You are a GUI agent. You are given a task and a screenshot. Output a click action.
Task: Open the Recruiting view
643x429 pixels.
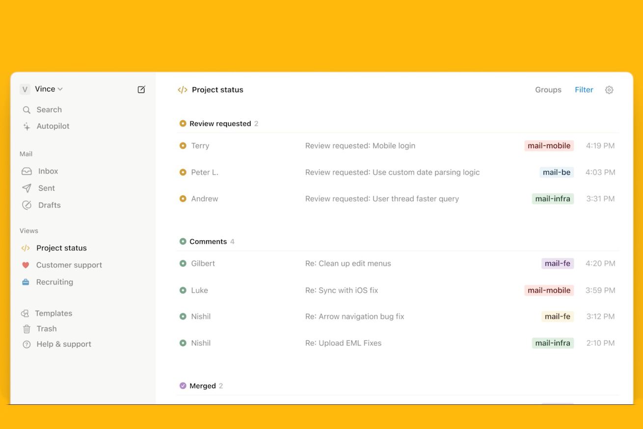click(x=54, y=282)
